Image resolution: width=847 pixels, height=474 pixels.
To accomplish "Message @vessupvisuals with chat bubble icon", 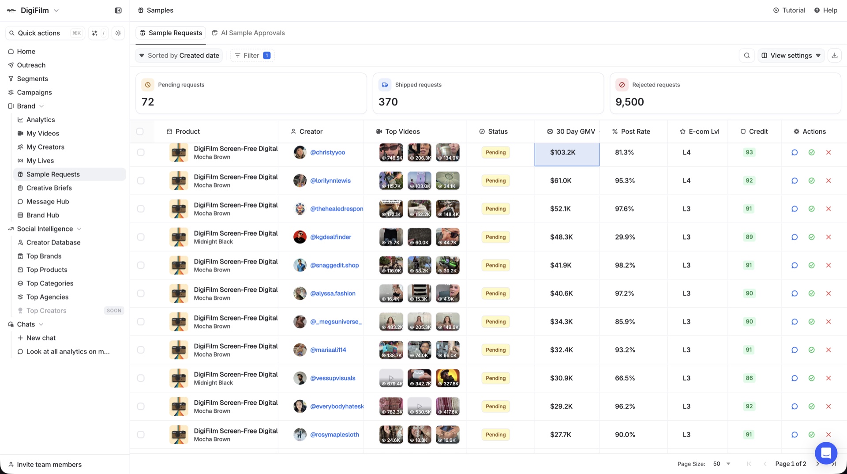I will (795, 378).
